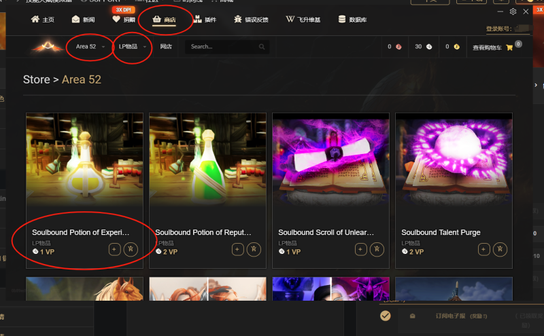Open Soulbound Potion of Experience thumbnail
The image size is (544, 336).
pos(84,160)
